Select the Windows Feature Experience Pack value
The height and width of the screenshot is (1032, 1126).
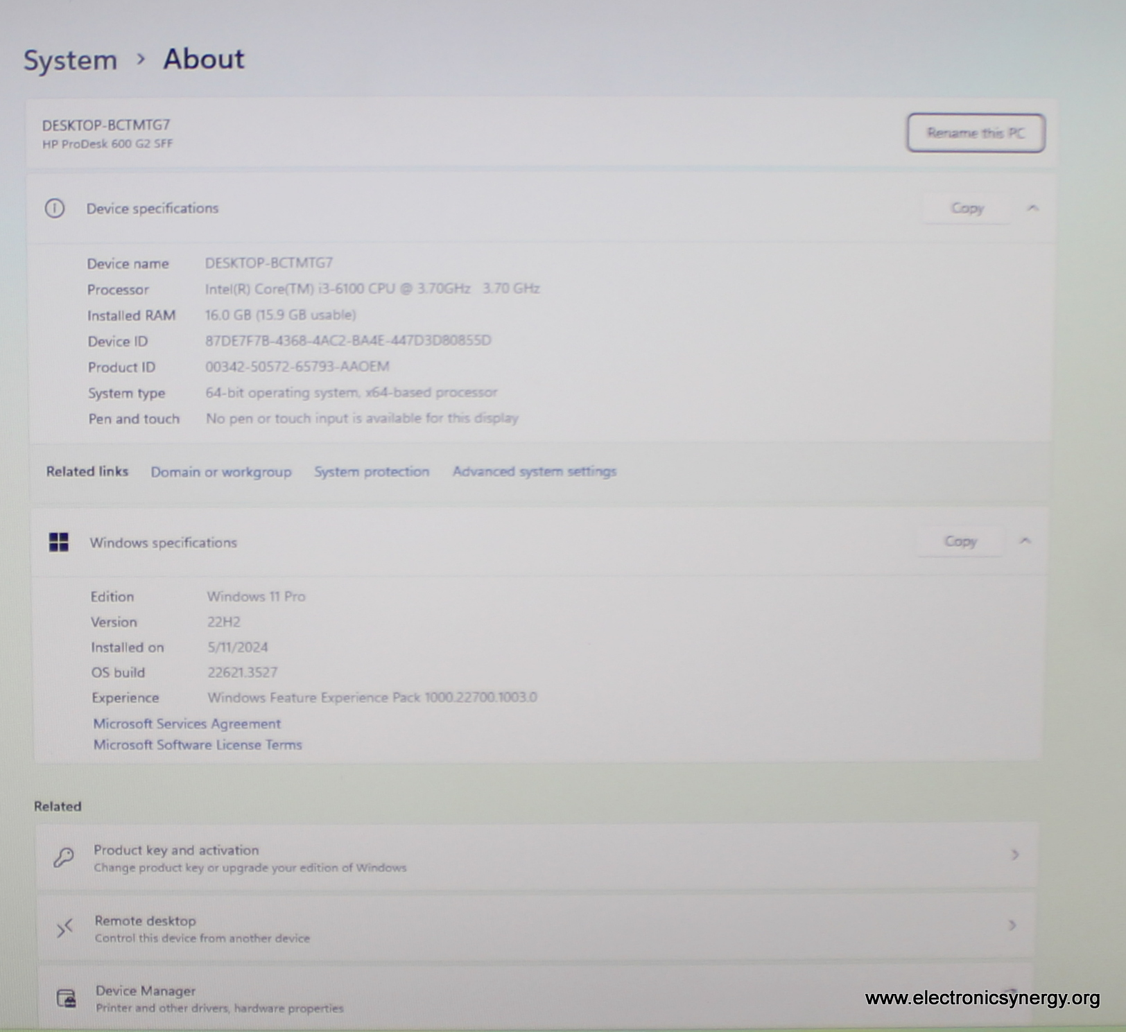click(372, 697)
